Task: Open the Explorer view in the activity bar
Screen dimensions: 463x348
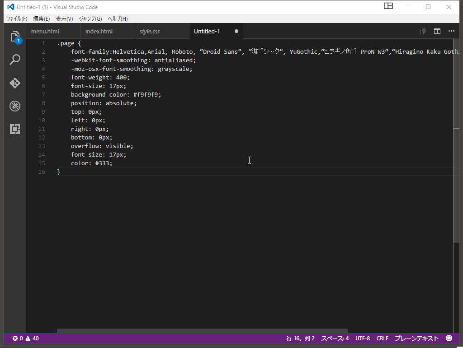Action: coord(15,37)
